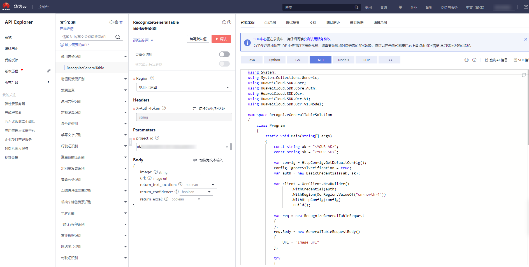Select Java language tab
Viewport: 529px width, 267px height.
pyautogui.click(x=252, y=60)
